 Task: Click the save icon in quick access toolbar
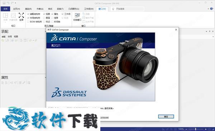coord(4,3)
